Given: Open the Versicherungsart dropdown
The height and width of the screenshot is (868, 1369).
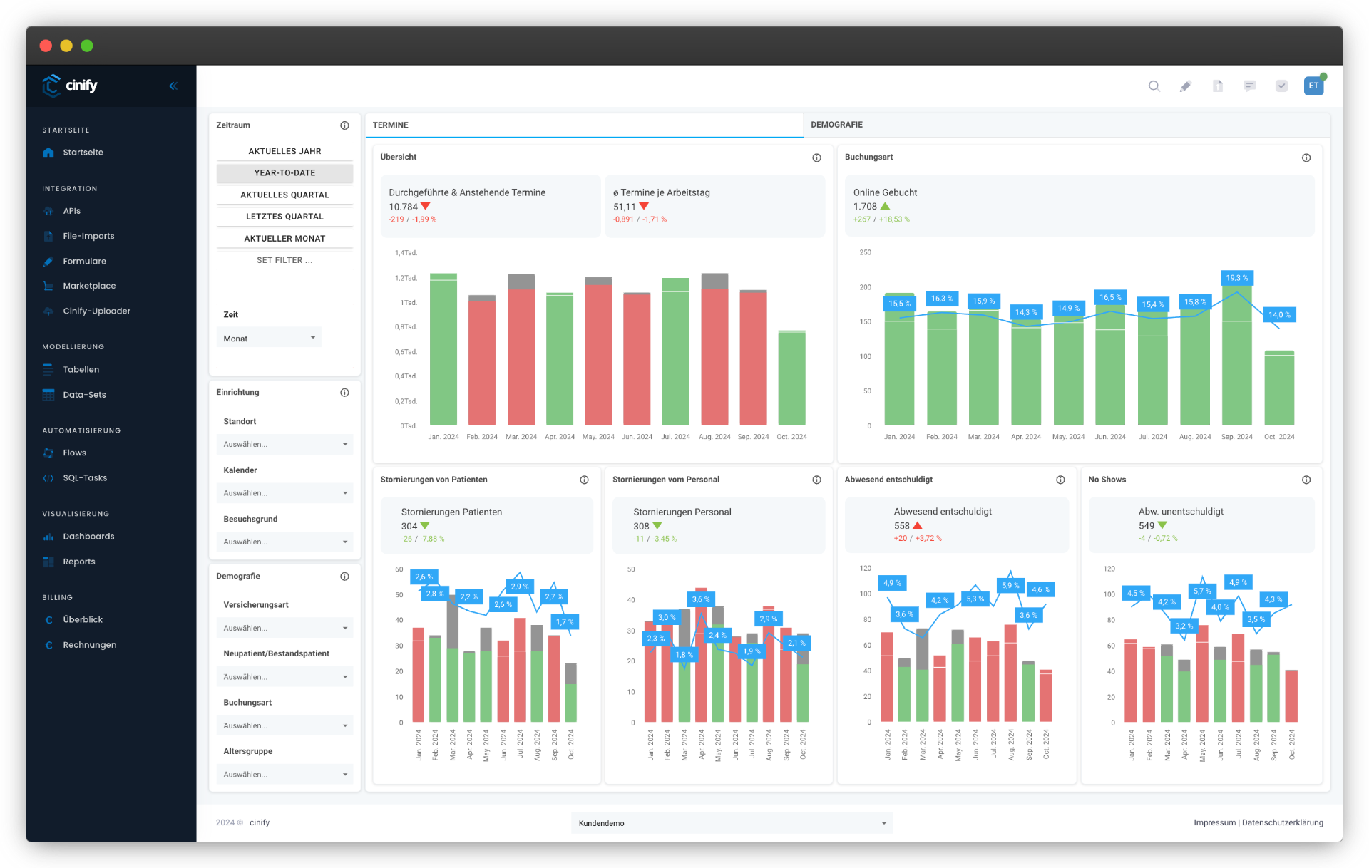Looking at the screenshot, I should [x=284, y=627].
